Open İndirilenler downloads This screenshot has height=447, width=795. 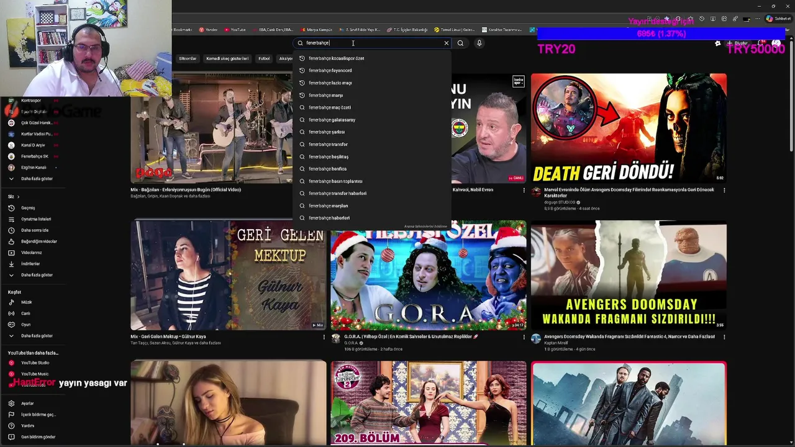[30, 264]
